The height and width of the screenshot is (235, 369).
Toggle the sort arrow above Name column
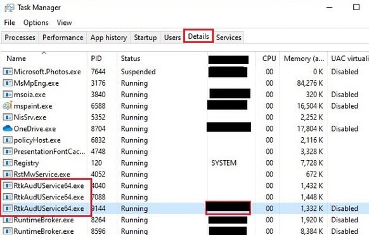44,53
